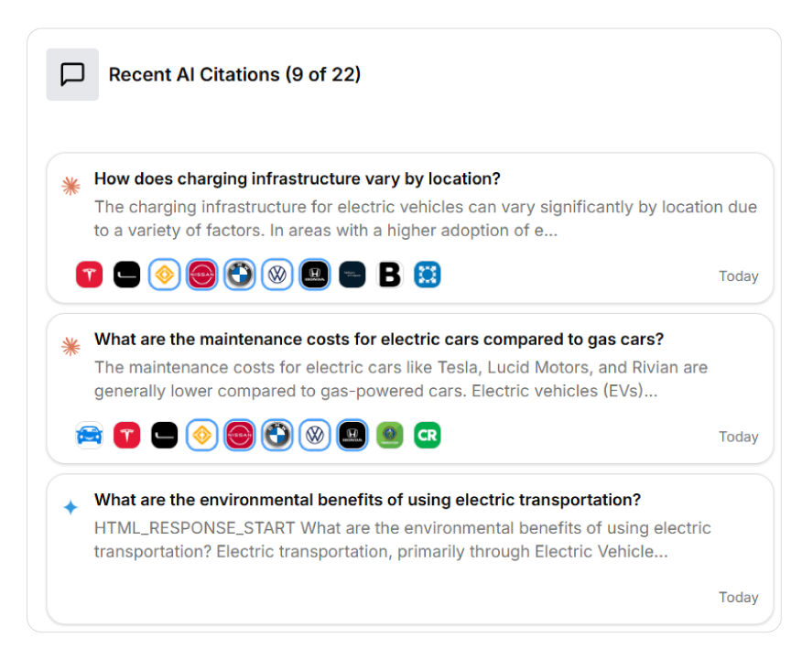
Task: Open the environmental benefits of electric transportation question
Action: tap(367, 500)
